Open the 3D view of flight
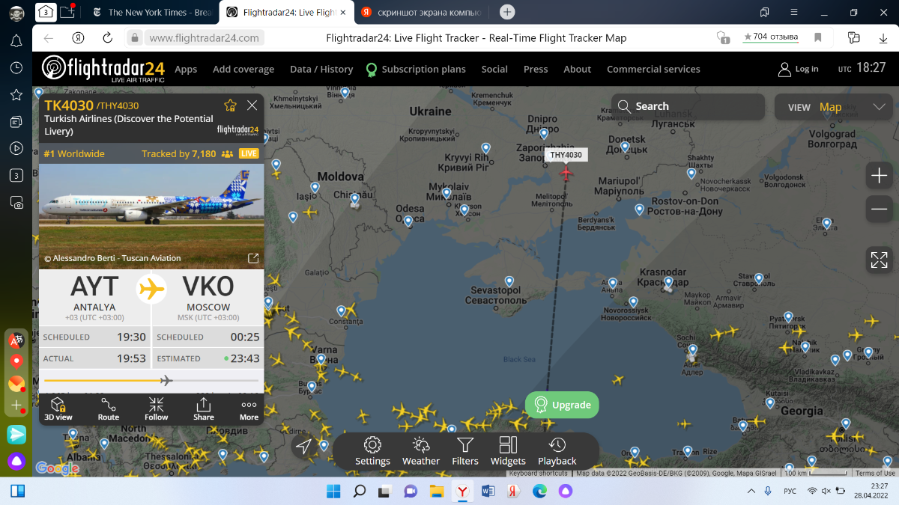 58,408
